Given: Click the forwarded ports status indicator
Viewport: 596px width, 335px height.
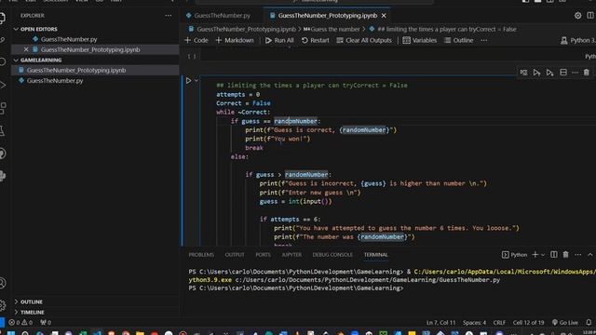Looking at the screenshot, I should click(46, 323).
